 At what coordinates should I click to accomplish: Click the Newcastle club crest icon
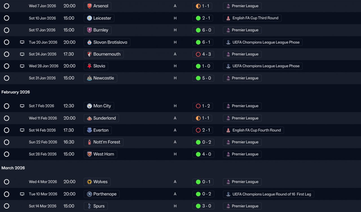(89, 78)
